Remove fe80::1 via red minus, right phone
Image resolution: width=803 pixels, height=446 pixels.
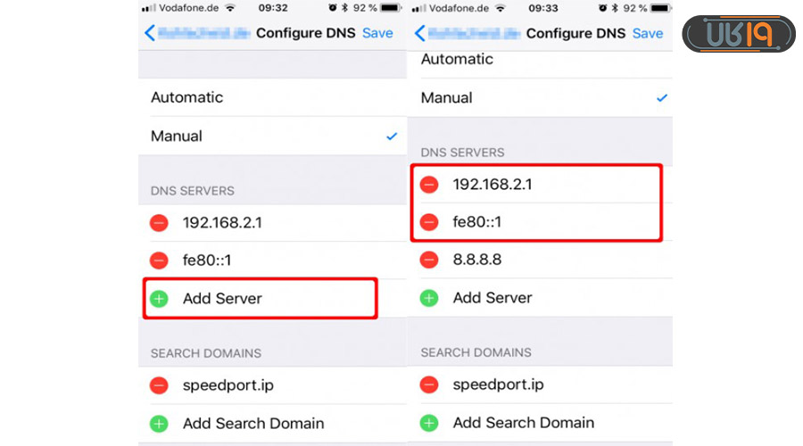click(429, 222)
